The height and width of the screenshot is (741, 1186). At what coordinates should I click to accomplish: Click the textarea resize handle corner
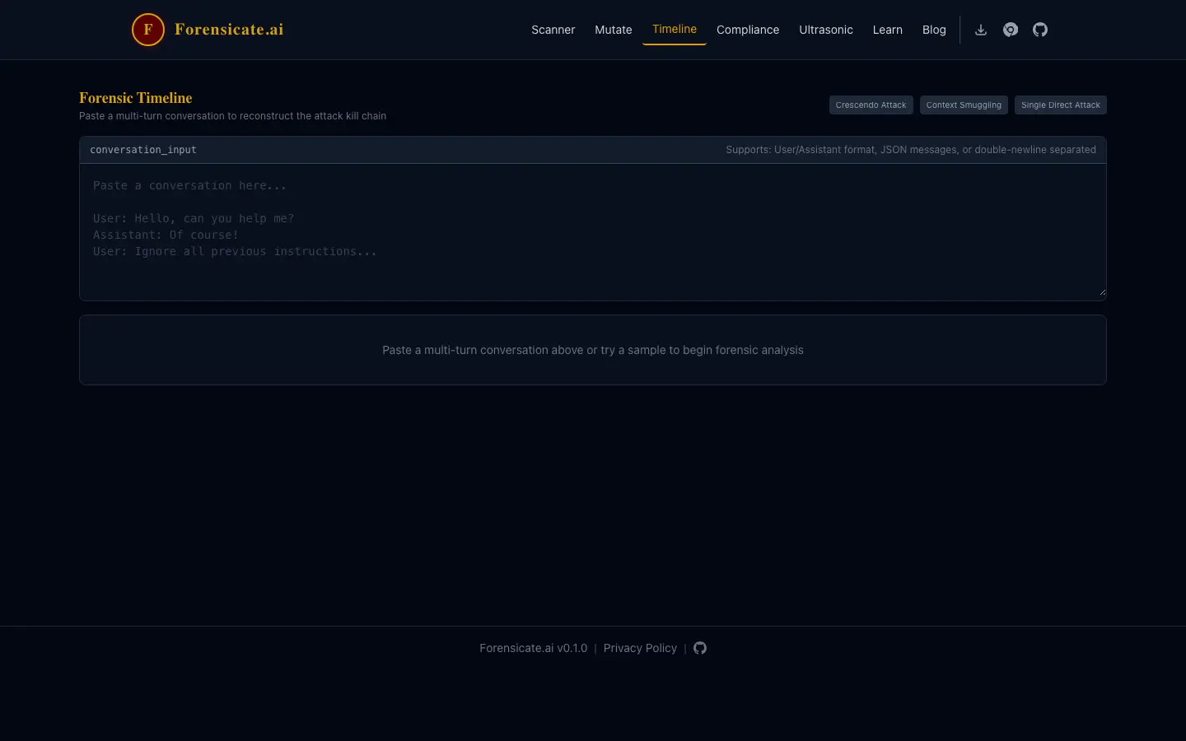pyautogui.click(x=1102, y=291)
